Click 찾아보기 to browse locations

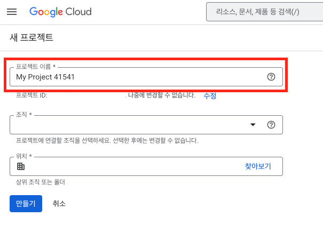[x=258, y=166]
